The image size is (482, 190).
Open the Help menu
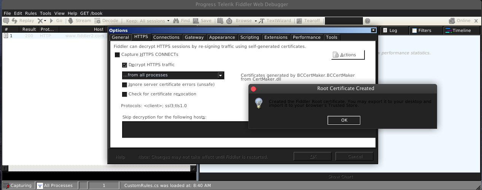point(72,13)
